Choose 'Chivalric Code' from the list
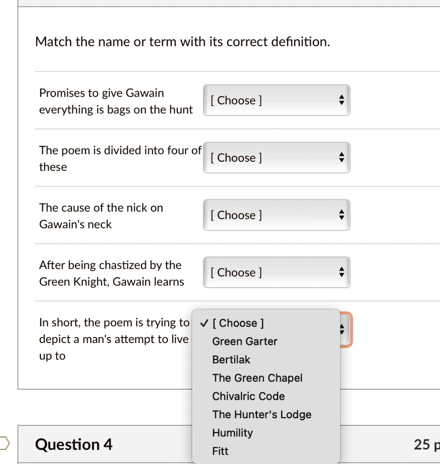This screenshot has width=440, height=464. pyautogui.click(x=248, y=396)
